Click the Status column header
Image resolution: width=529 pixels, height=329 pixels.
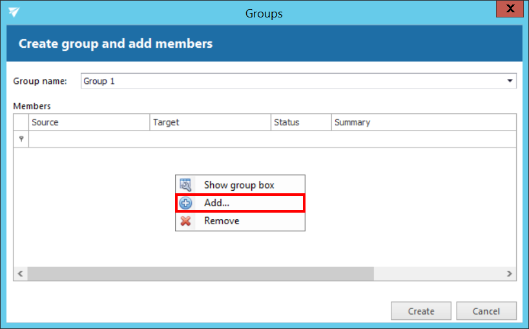pos(301,122)
